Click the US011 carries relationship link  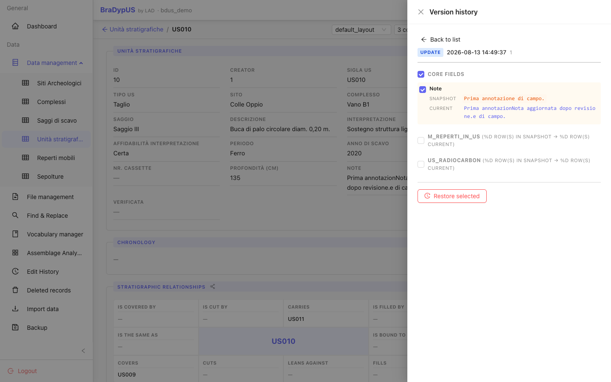296,319
